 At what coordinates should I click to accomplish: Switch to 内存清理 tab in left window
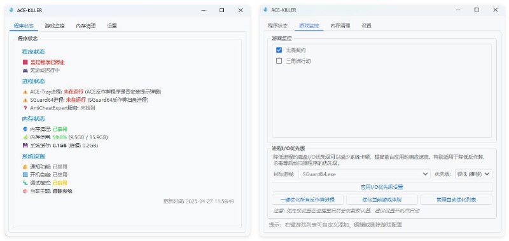pyautogui.click(x=86, y=25)
